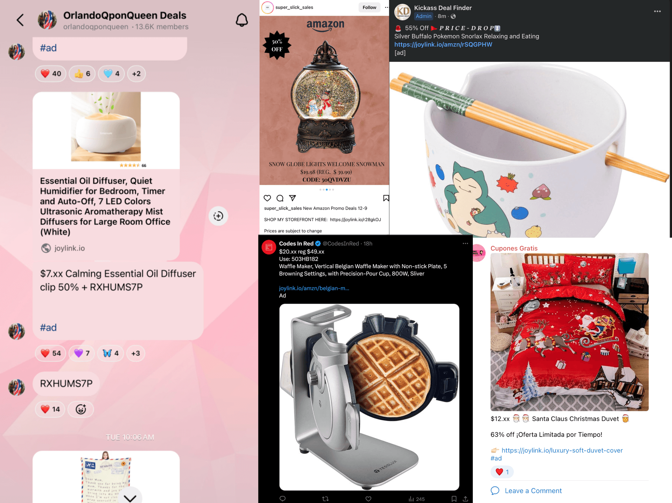Bookmark the Instagram snow globe post
This screenshot has height=503, width=672.
pos(386,198)
